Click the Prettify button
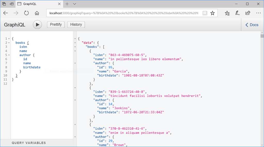 coord(56,25)
